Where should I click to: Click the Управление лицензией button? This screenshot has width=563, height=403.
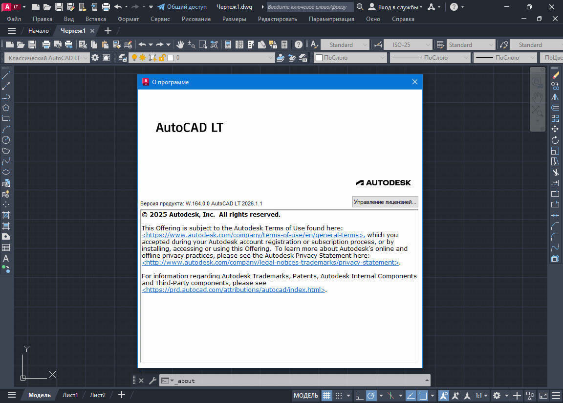385,202
